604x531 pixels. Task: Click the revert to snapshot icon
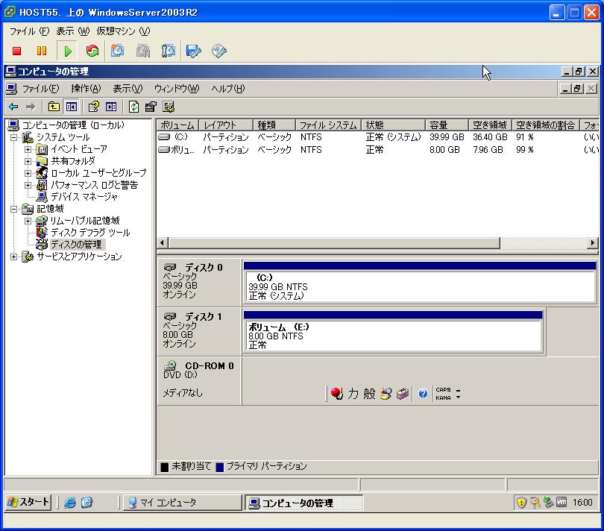143,51
